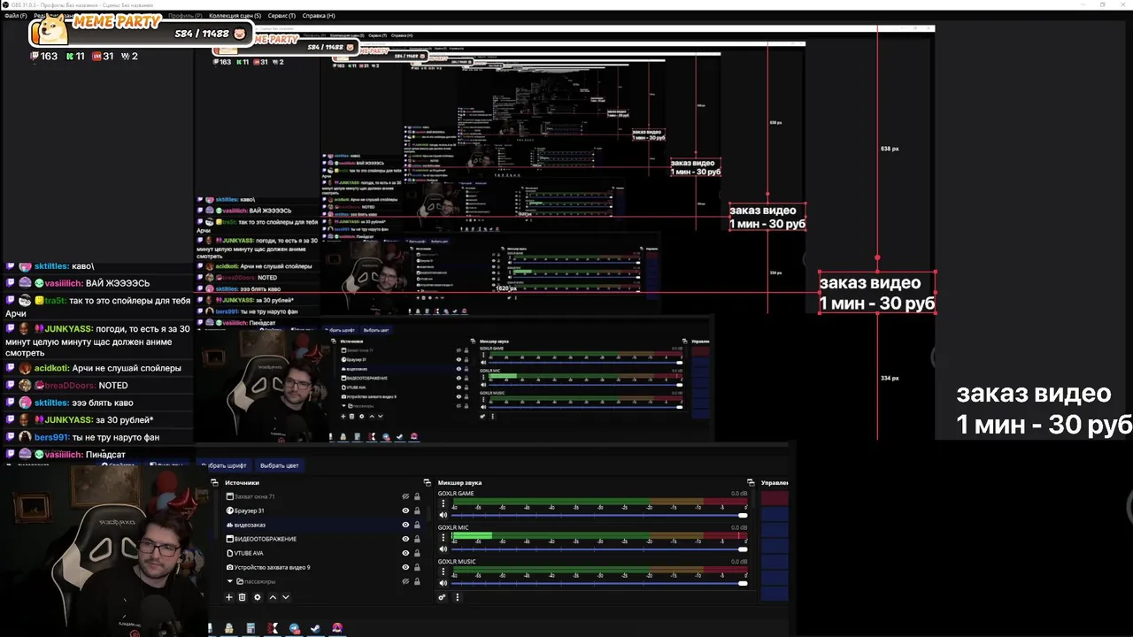
Task: Select Захват окна 71 row in sources
Action: (322, 497)
